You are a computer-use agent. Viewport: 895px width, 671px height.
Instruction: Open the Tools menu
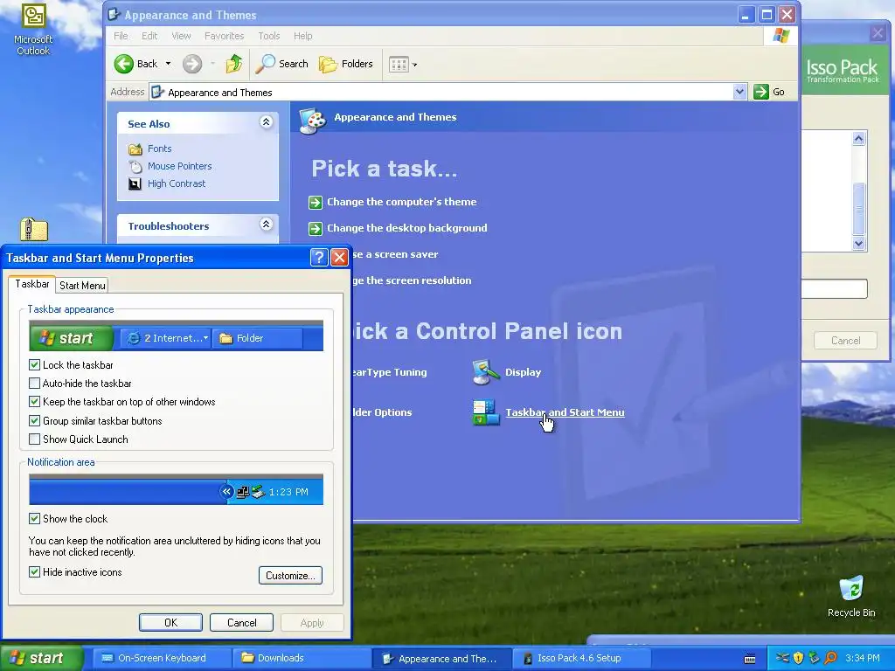tap(269, 36)
